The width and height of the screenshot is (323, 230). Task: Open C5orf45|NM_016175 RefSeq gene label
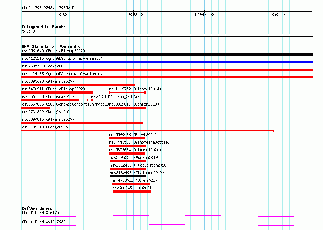(x=40, y=213)
